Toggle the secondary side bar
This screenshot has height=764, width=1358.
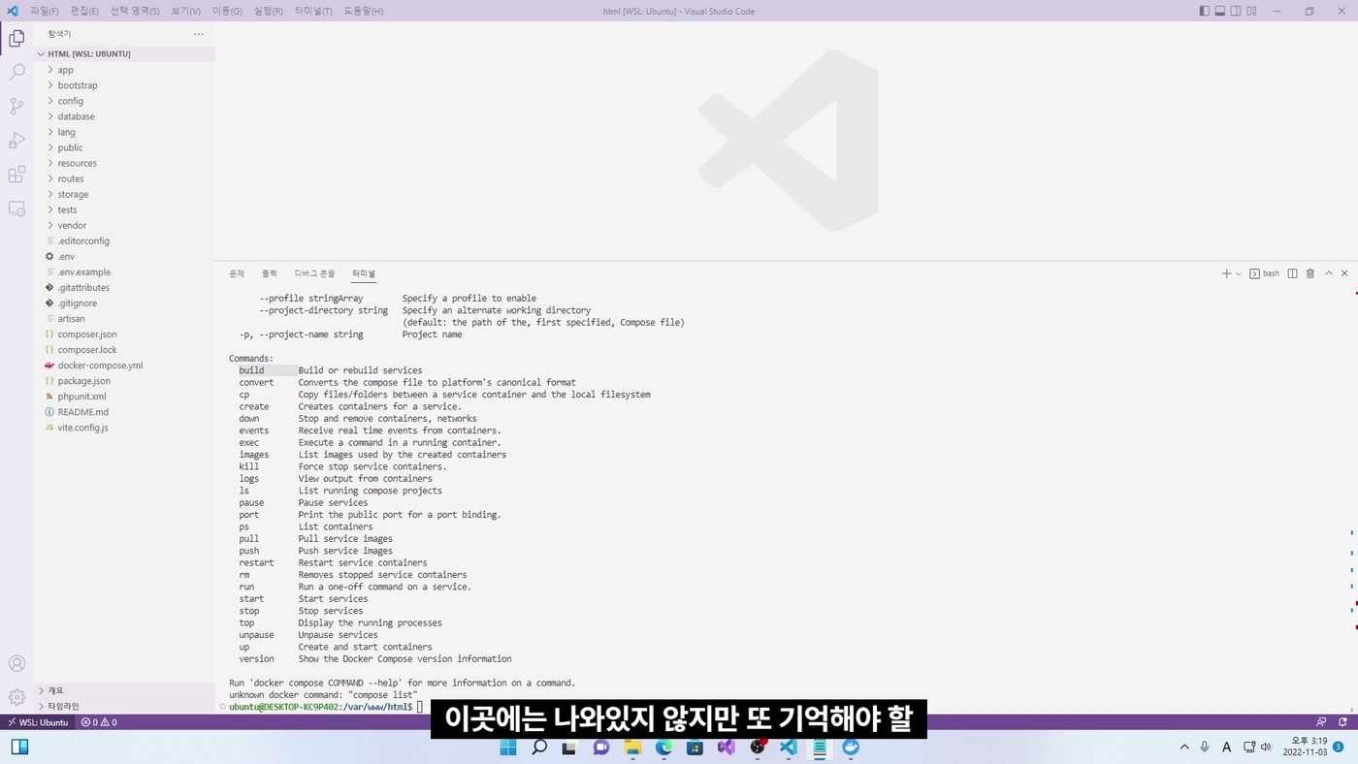[1236, 11]
